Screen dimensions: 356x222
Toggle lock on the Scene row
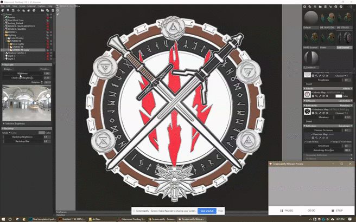48,14
